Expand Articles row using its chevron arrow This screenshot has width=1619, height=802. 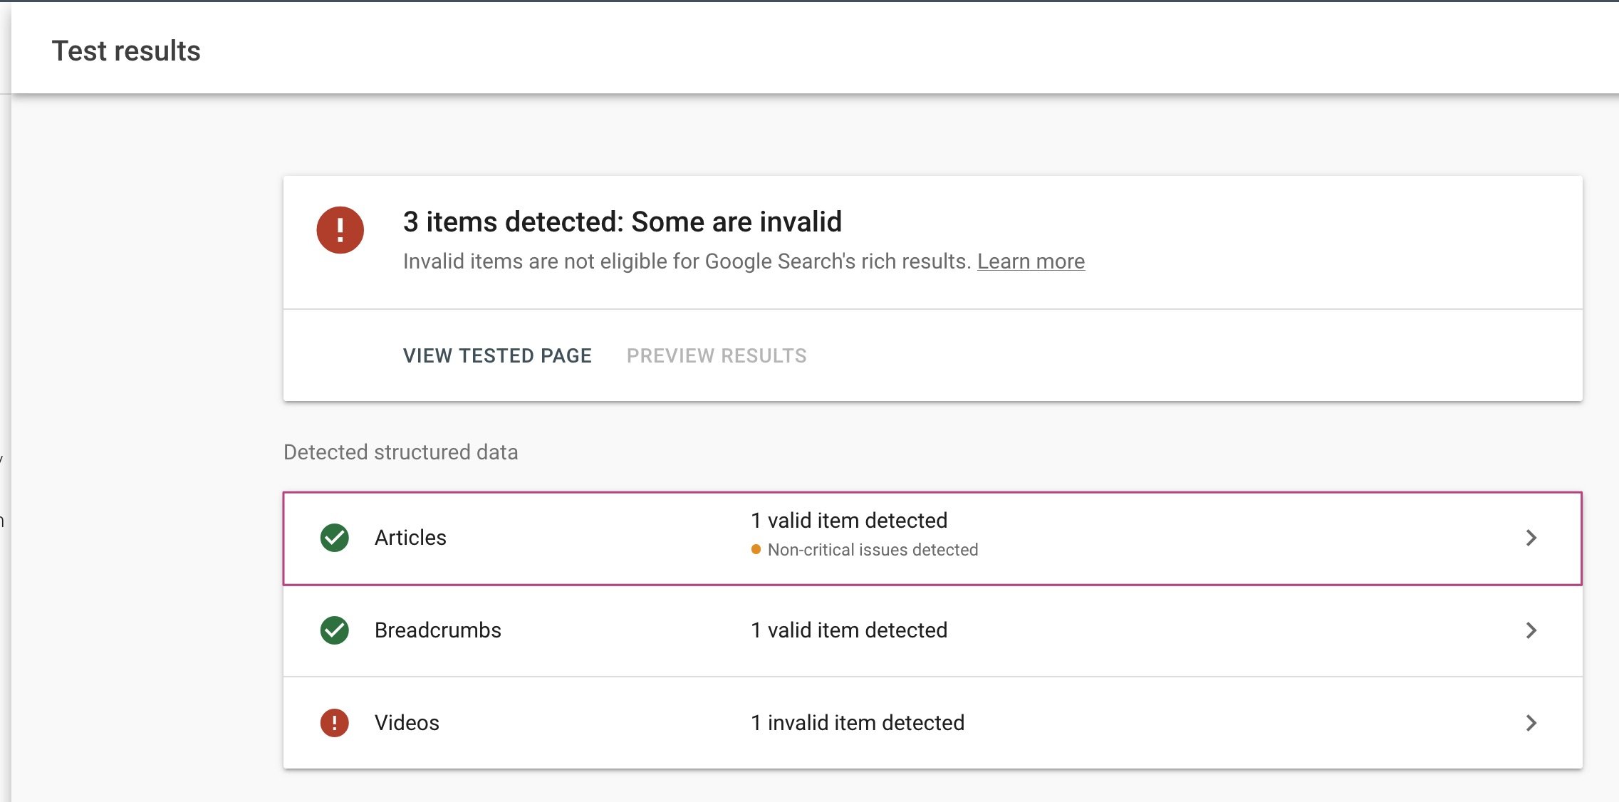pyautogui.click(x=1531, y=538)
